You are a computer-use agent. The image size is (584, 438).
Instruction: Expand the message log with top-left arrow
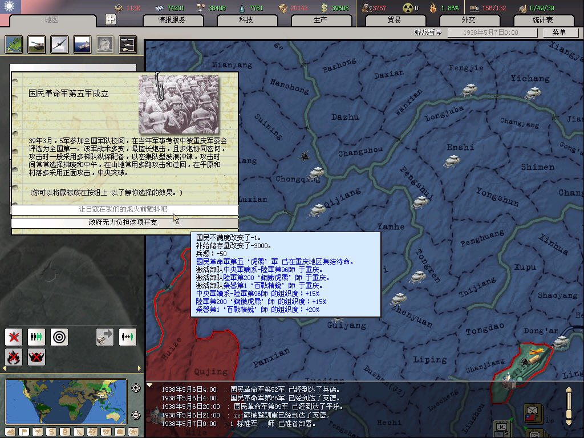point(150,385)
